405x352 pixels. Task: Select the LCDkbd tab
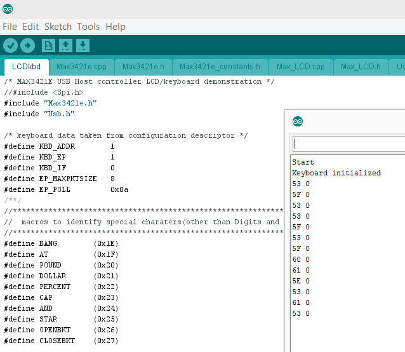point(27,67)
